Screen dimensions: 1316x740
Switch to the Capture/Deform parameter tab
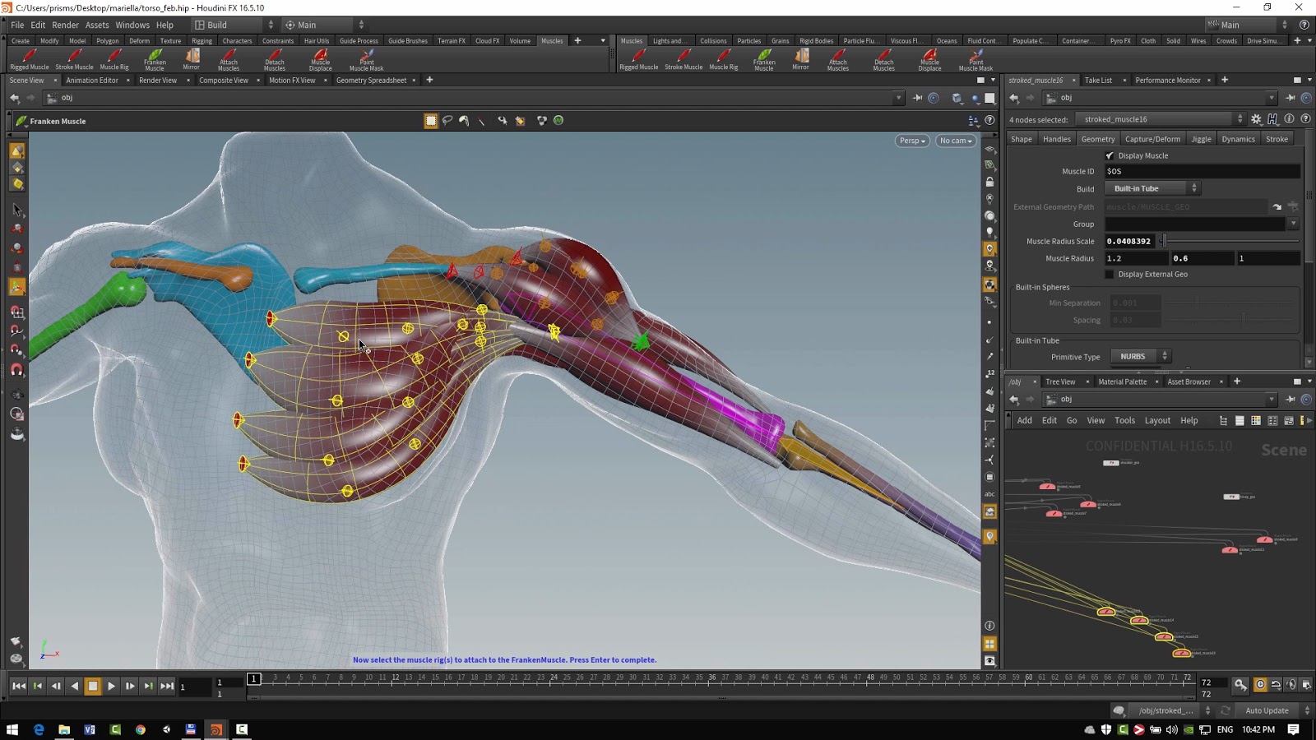1152,138
